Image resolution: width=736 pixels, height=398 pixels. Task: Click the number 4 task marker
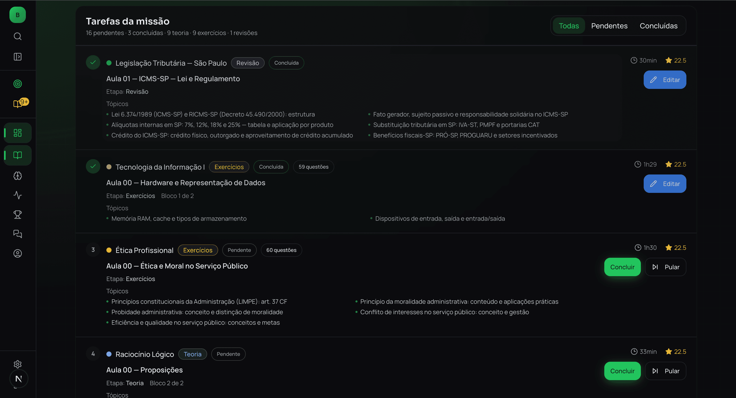click(x=93, y=354)
